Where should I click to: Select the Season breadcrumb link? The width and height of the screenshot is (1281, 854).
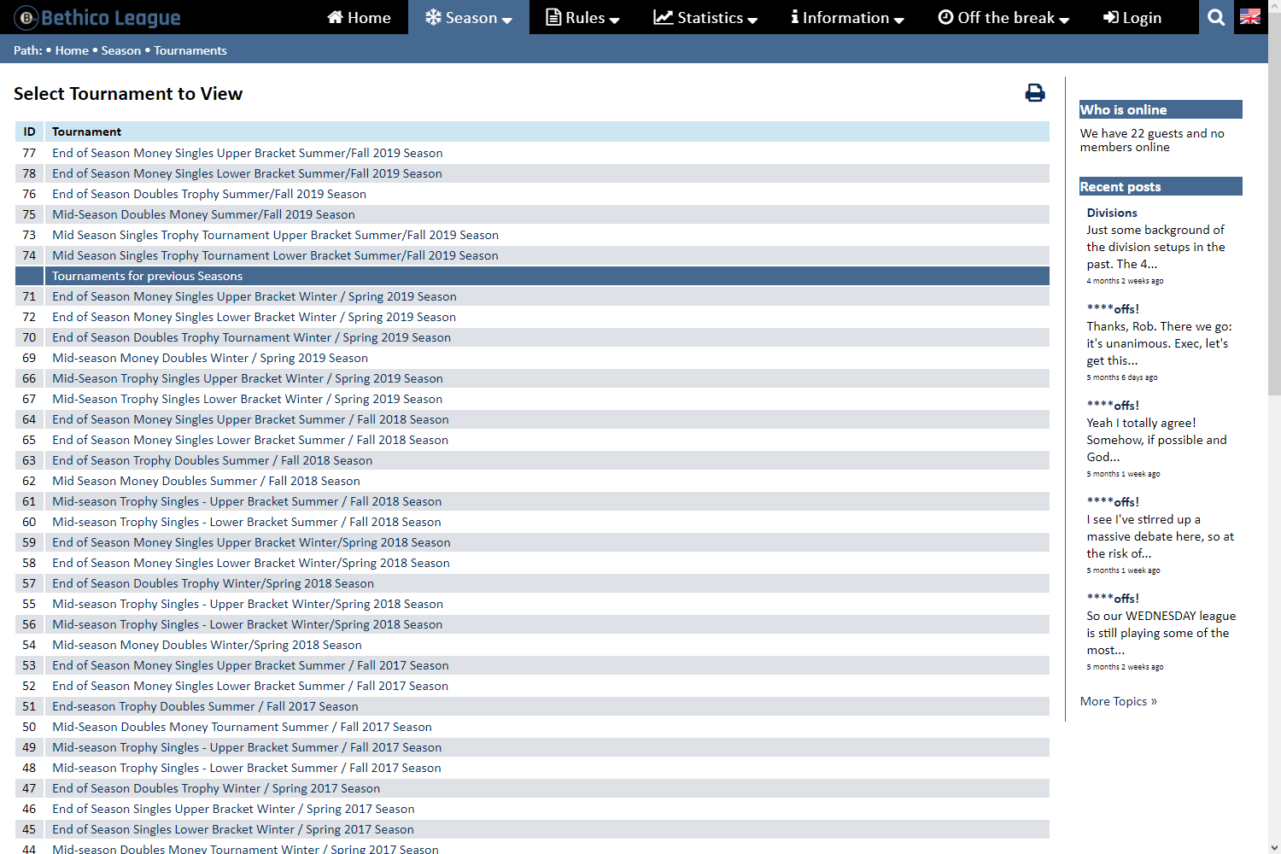click(x=120, y=50)
